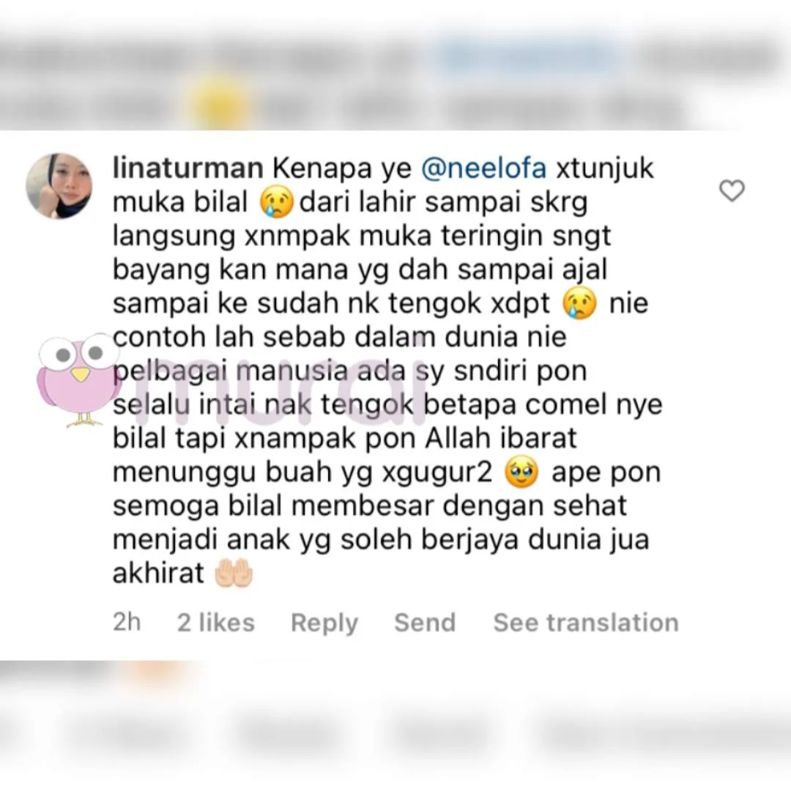Viewport: 791px width, 791px height.
Task: Send this comment to someone
Action: coord(425,622)
